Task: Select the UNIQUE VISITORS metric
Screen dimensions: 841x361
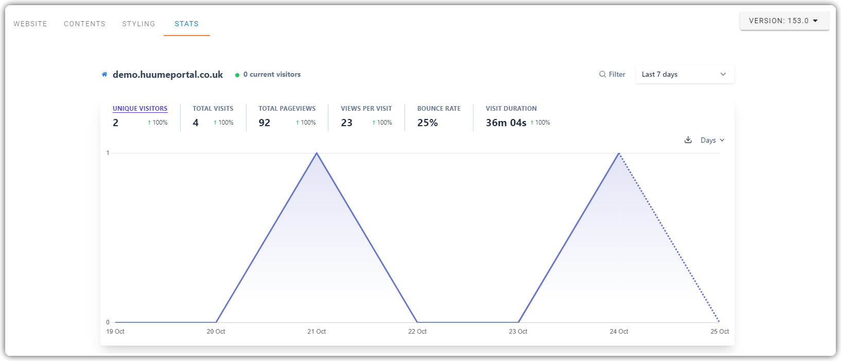Action: tap(140, 109)
